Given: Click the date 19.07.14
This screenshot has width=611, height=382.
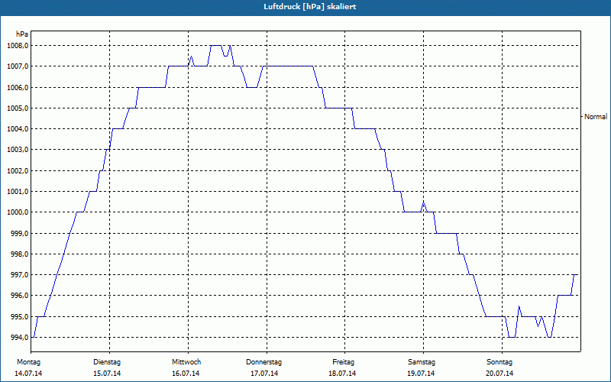Looking at the screenshot, I should [421, 374].
